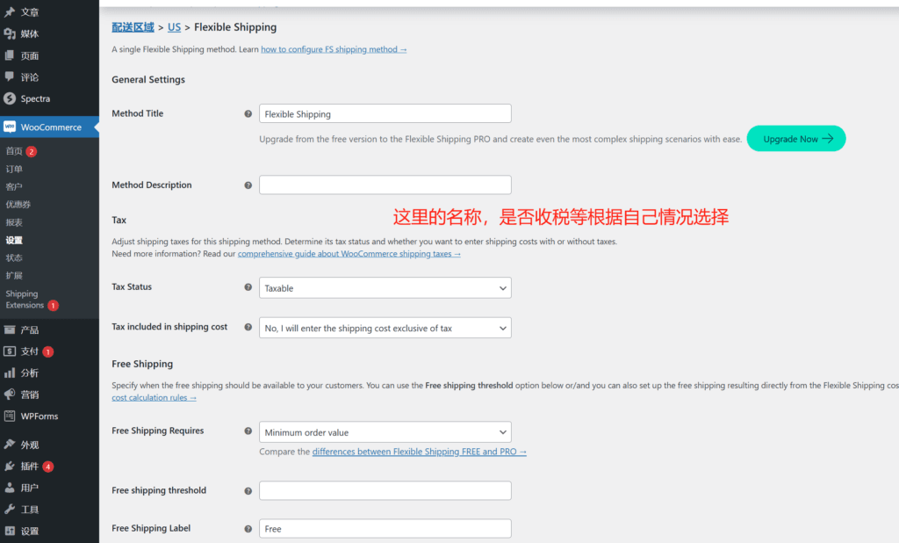Go to 配送区域 breadcrumb link
Screen dimensions: 899x543
(x=133, y=27)
